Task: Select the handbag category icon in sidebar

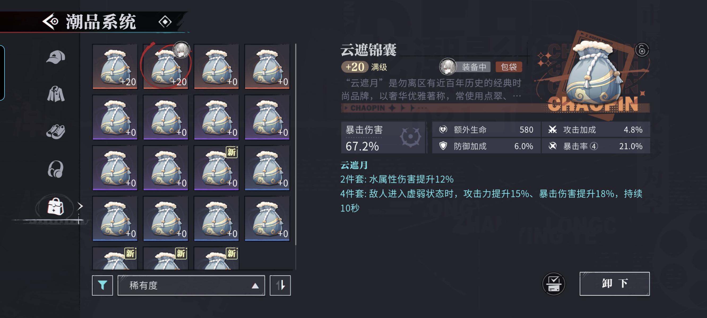Action: 56,206
